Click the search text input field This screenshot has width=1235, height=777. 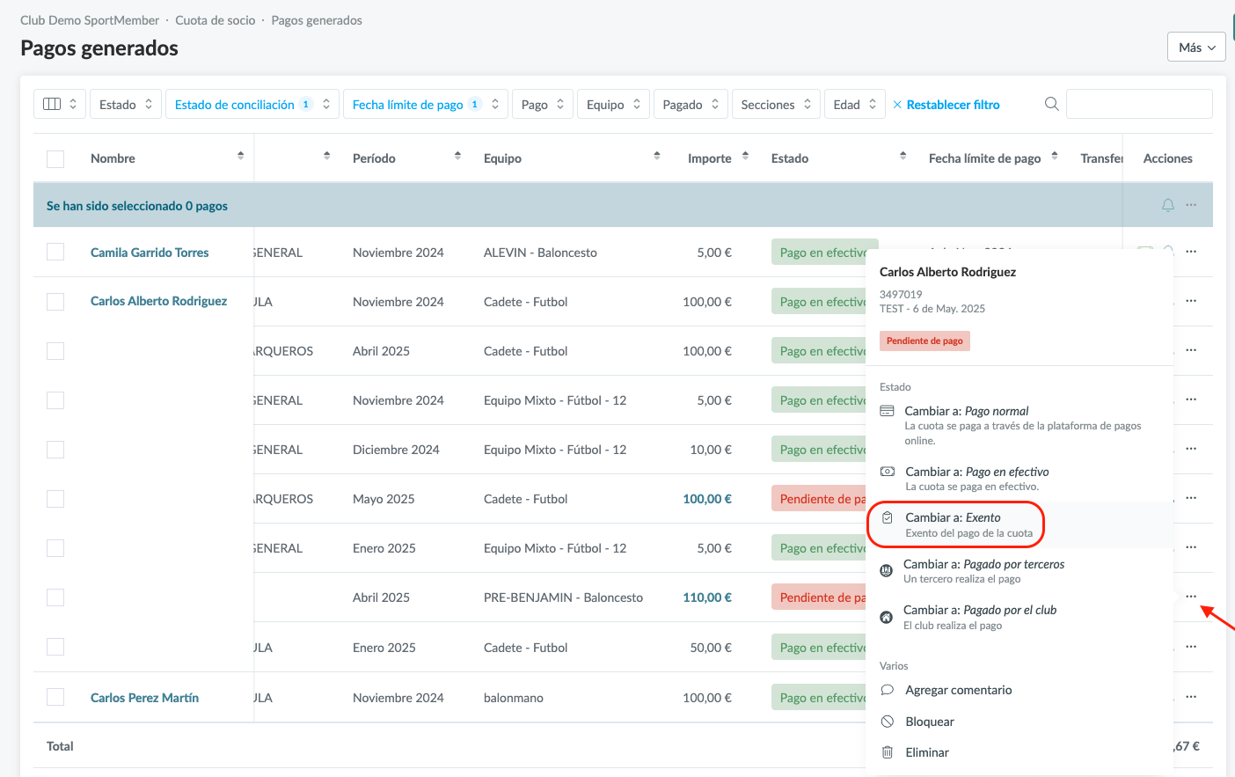1138,104
